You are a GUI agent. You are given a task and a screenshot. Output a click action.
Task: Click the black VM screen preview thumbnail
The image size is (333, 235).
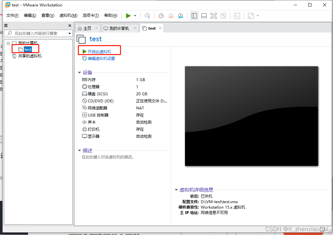click(x=252, y=116)
